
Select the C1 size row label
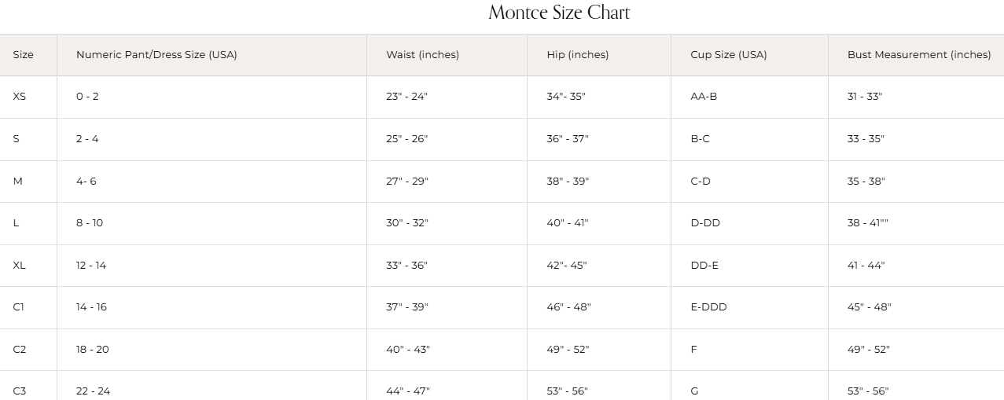pyautogui.click(x=19, y=307)
